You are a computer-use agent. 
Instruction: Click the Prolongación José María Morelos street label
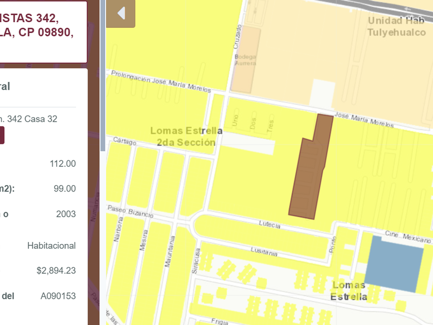click(x=161, y=82)
